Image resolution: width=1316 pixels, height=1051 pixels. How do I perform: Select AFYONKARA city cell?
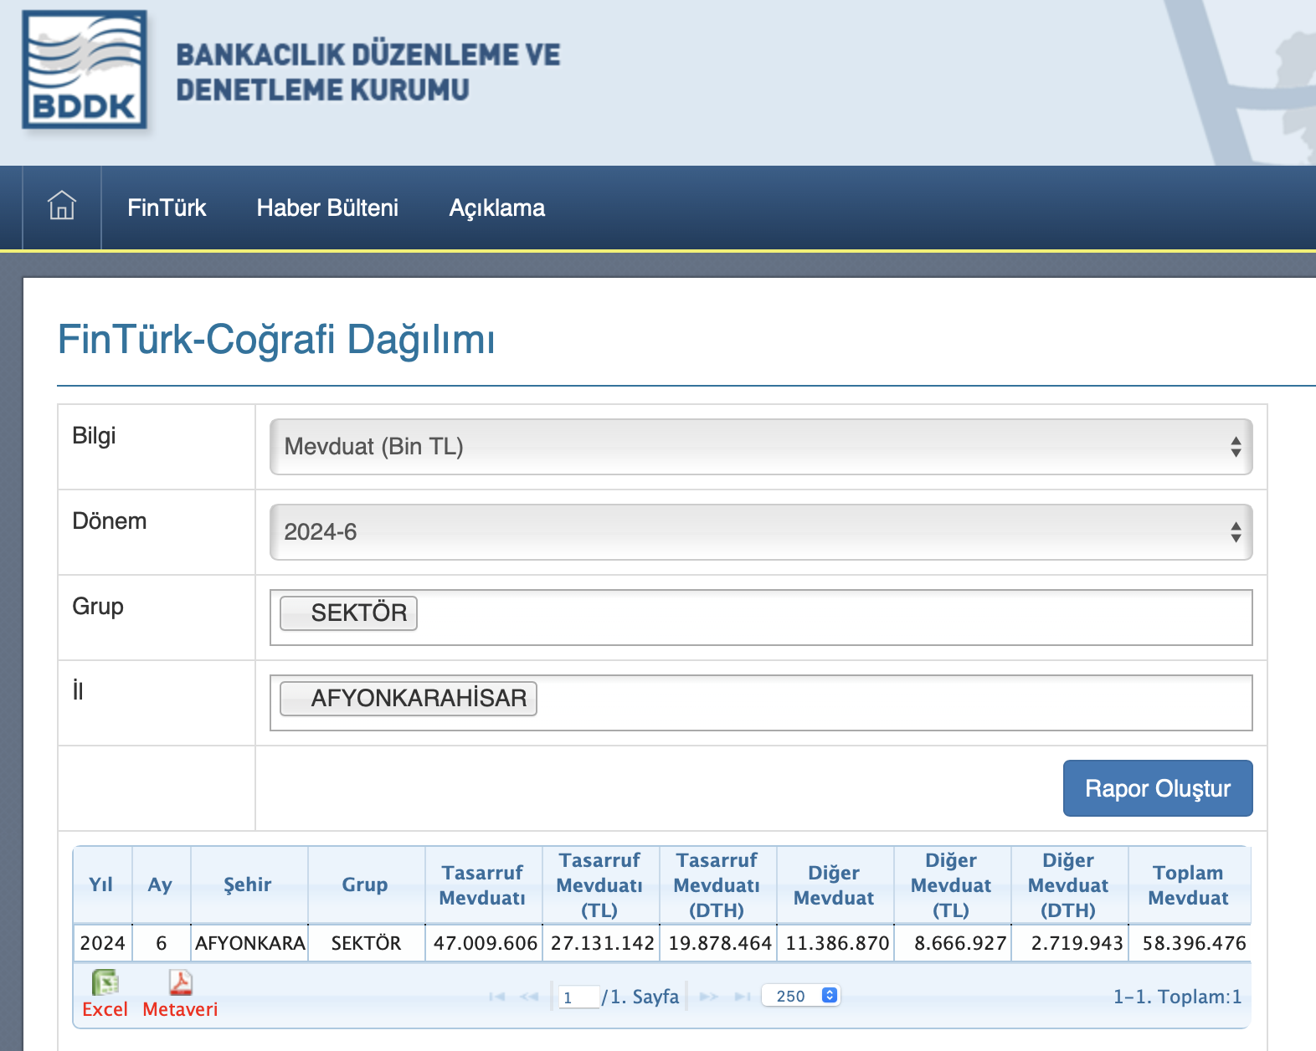point(249,943)
